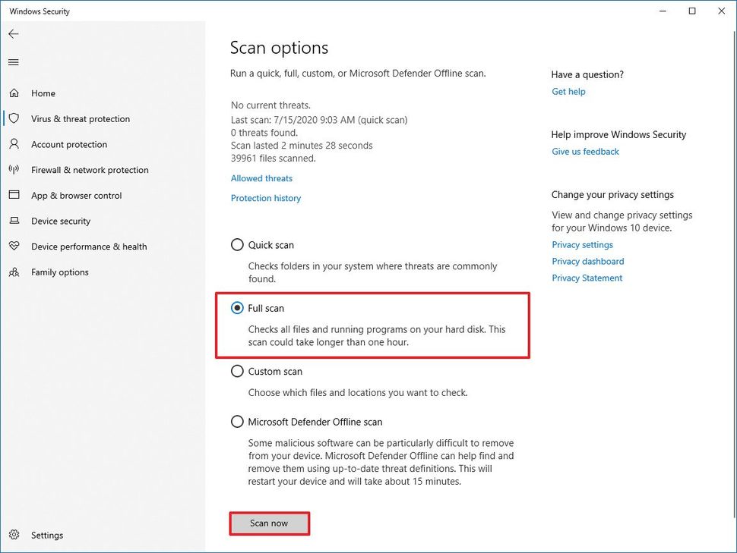Expand the navigation hamburger menu
Viewport: 737px width, 553px height.
13,61
